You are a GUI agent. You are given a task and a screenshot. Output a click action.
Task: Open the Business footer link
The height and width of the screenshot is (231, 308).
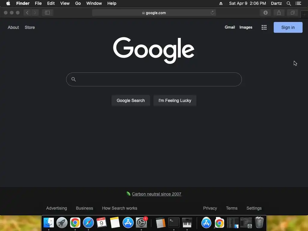click(85, 208)
